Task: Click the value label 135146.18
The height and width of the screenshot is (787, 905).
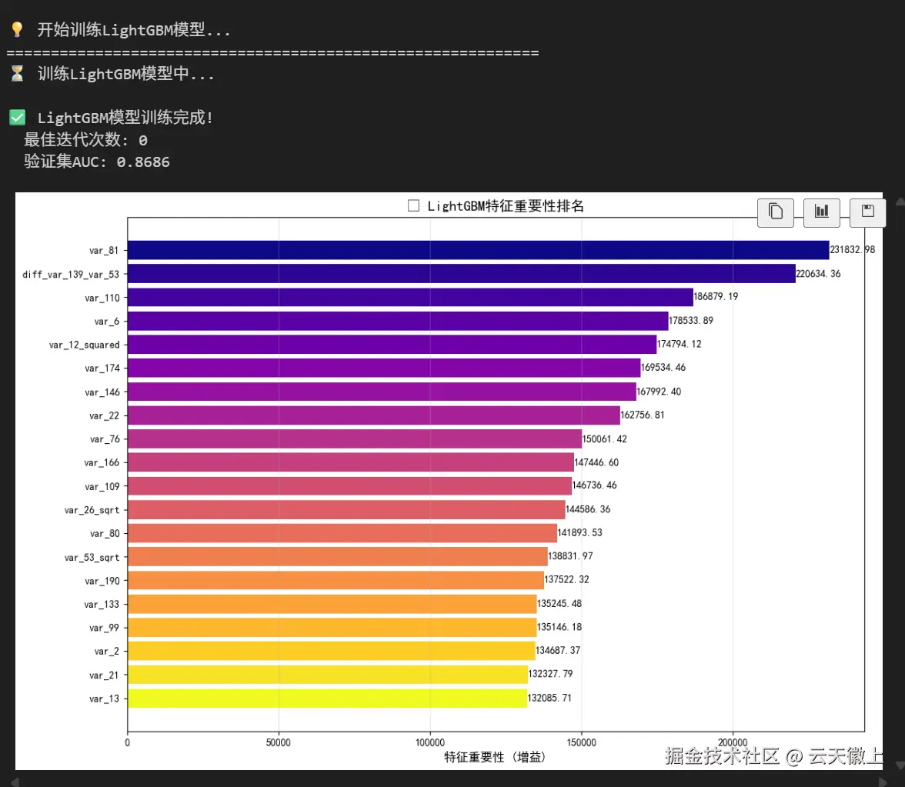Action: click(x=559, y=626)
